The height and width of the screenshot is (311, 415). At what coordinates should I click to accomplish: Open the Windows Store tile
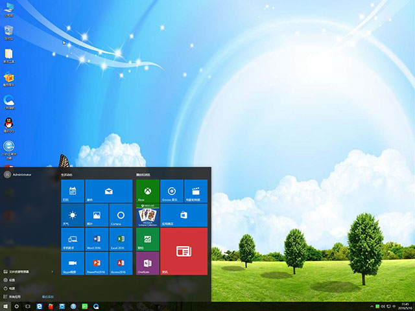click(x=184, y=215)
